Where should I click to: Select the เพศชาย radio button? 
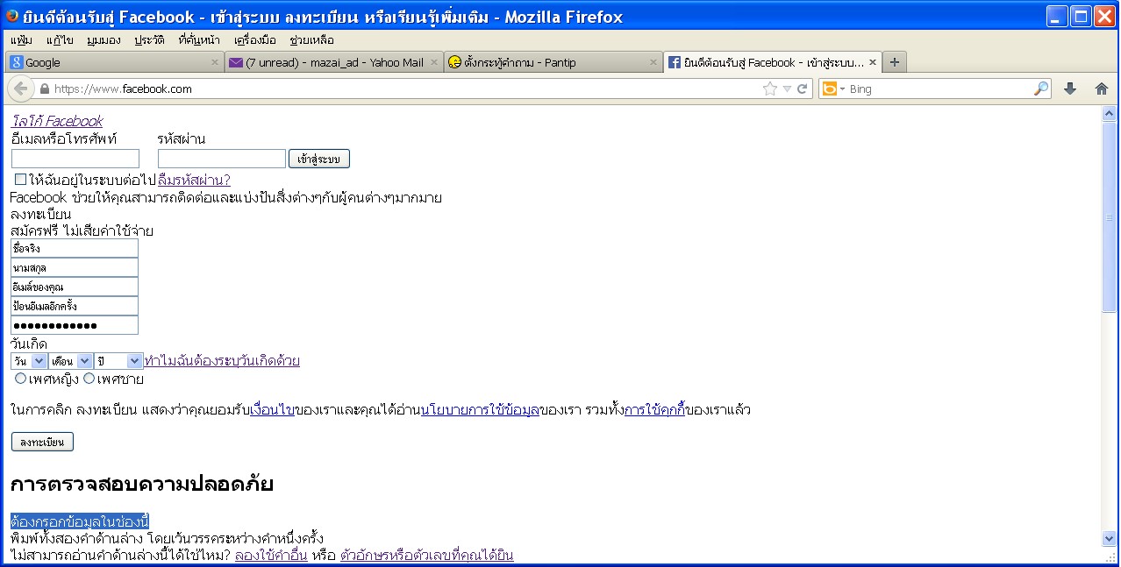89,379
